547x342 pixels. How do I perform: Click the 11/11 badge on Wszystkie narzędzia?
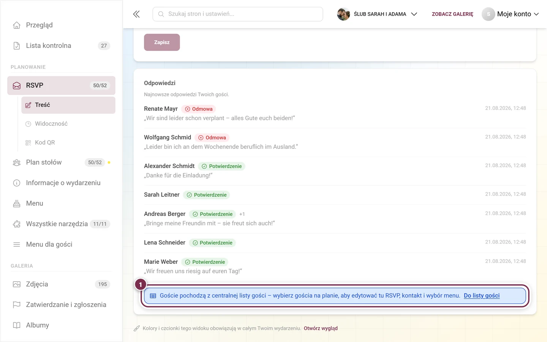[100, 224]
